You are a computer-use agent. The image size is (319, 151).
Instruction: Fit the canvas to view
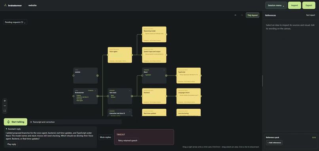5,111
